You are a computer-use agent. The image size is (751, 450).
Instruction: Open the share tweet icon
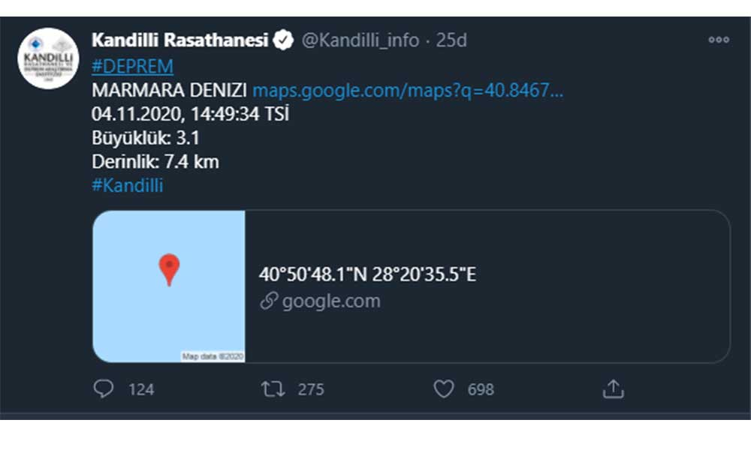click(x=614, y=388)
